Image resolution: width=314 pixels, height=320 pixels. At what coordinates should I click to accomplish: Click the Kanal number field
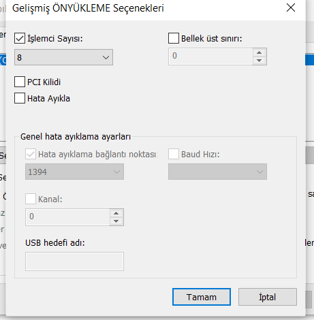click(67, 217)
